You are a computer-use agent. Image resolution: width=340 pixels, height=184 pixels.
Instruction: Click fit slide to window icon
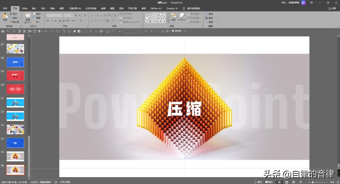[x=338, y=182]
